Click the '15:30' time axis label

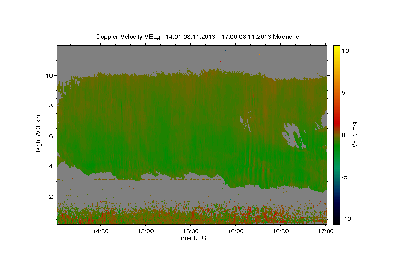pos(191,232)
